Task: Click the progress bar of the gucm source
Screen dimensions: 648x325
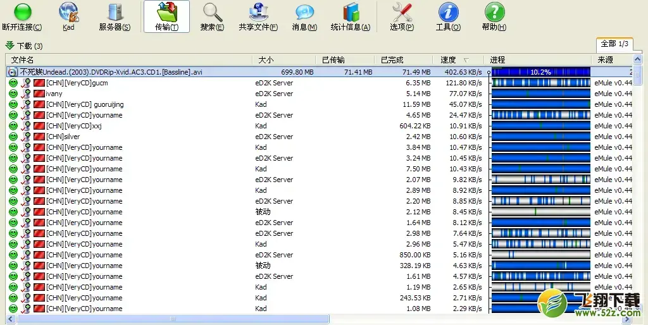Action: (540, 83)
